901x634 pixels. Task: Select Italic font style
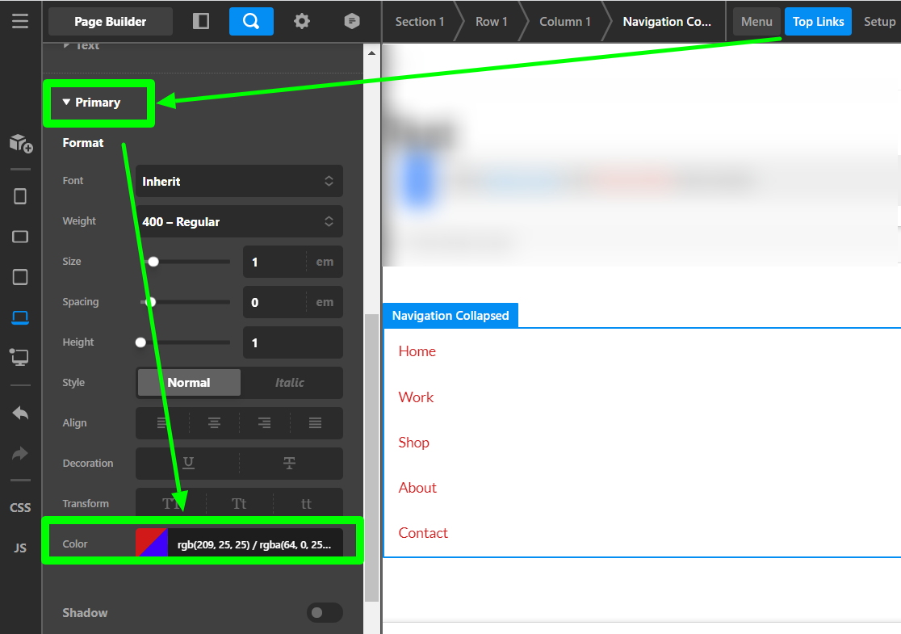(290, 383)
